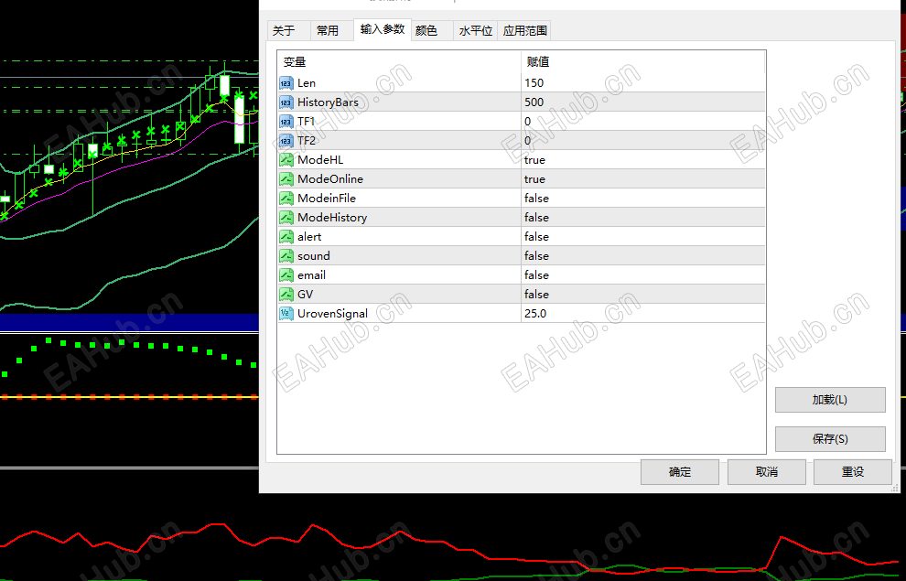Change the email value false
Viewport: 906px width, 581px height.
[643, 274]
